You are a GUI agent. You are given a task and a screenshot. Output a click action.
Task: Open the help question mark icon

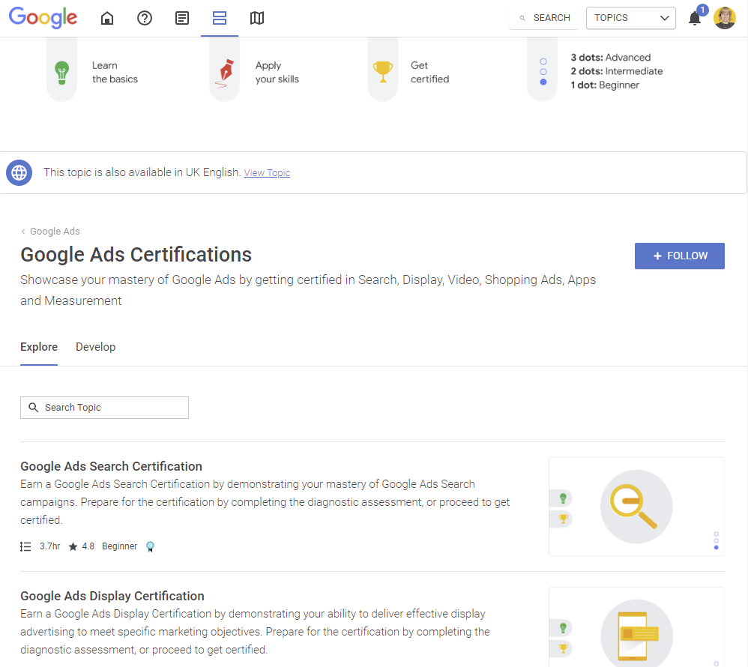pos(145,18)
